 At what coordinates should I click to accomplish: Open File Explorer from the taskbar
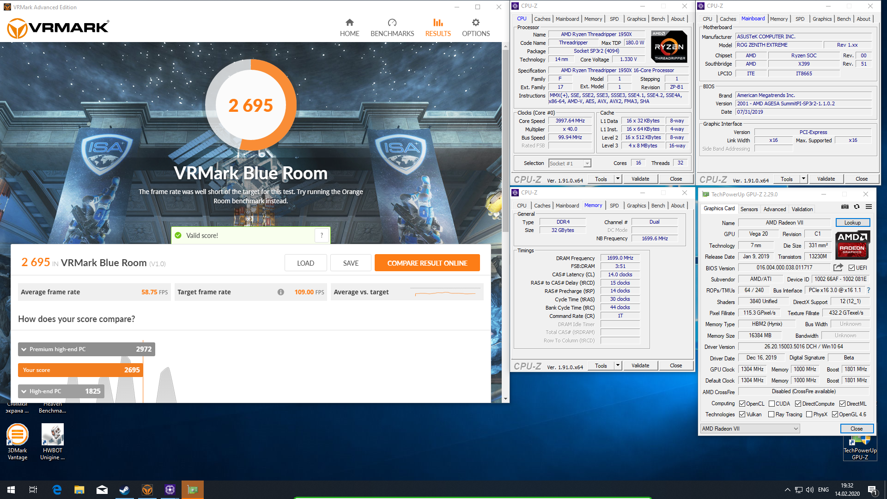coord(79,490)
